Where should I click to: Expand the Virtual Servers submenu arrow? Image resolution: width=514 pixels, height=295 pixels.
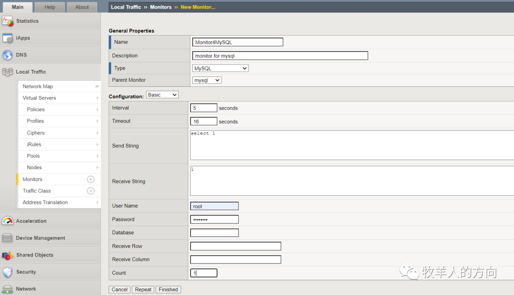point(97,98)
